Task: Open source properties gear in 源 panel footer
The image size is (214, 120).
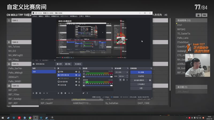Action: 65,93
